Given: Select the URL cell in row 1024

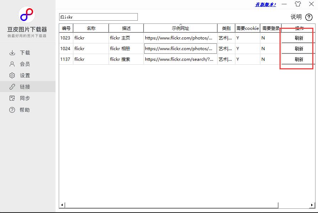Looking at the screenshot, I should [181, 49].
